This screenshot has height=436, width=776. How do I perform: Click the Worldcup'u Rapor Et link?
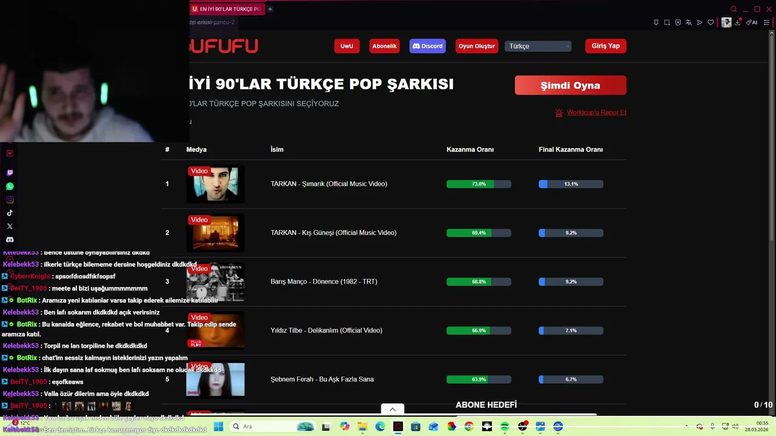pyautogui.click(x=596, y=113)
